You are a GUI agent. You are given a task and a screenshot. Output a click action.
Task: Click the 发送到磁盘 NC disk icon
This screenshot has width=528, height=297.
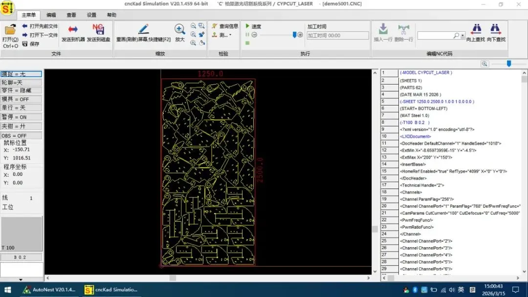(x=98, y=29)
